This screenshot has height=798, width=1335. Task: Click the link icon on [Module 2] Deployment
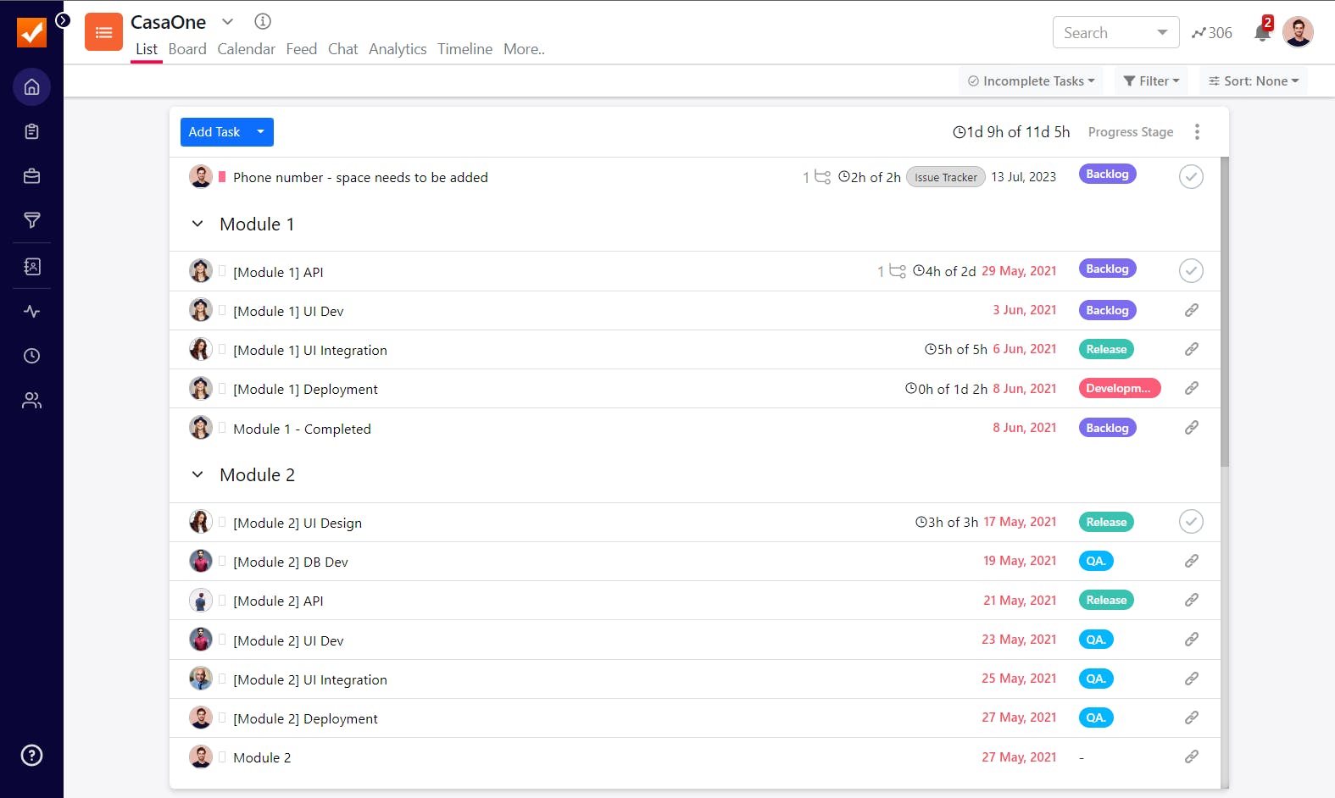pyautogui.click(x=1191, y=718)
